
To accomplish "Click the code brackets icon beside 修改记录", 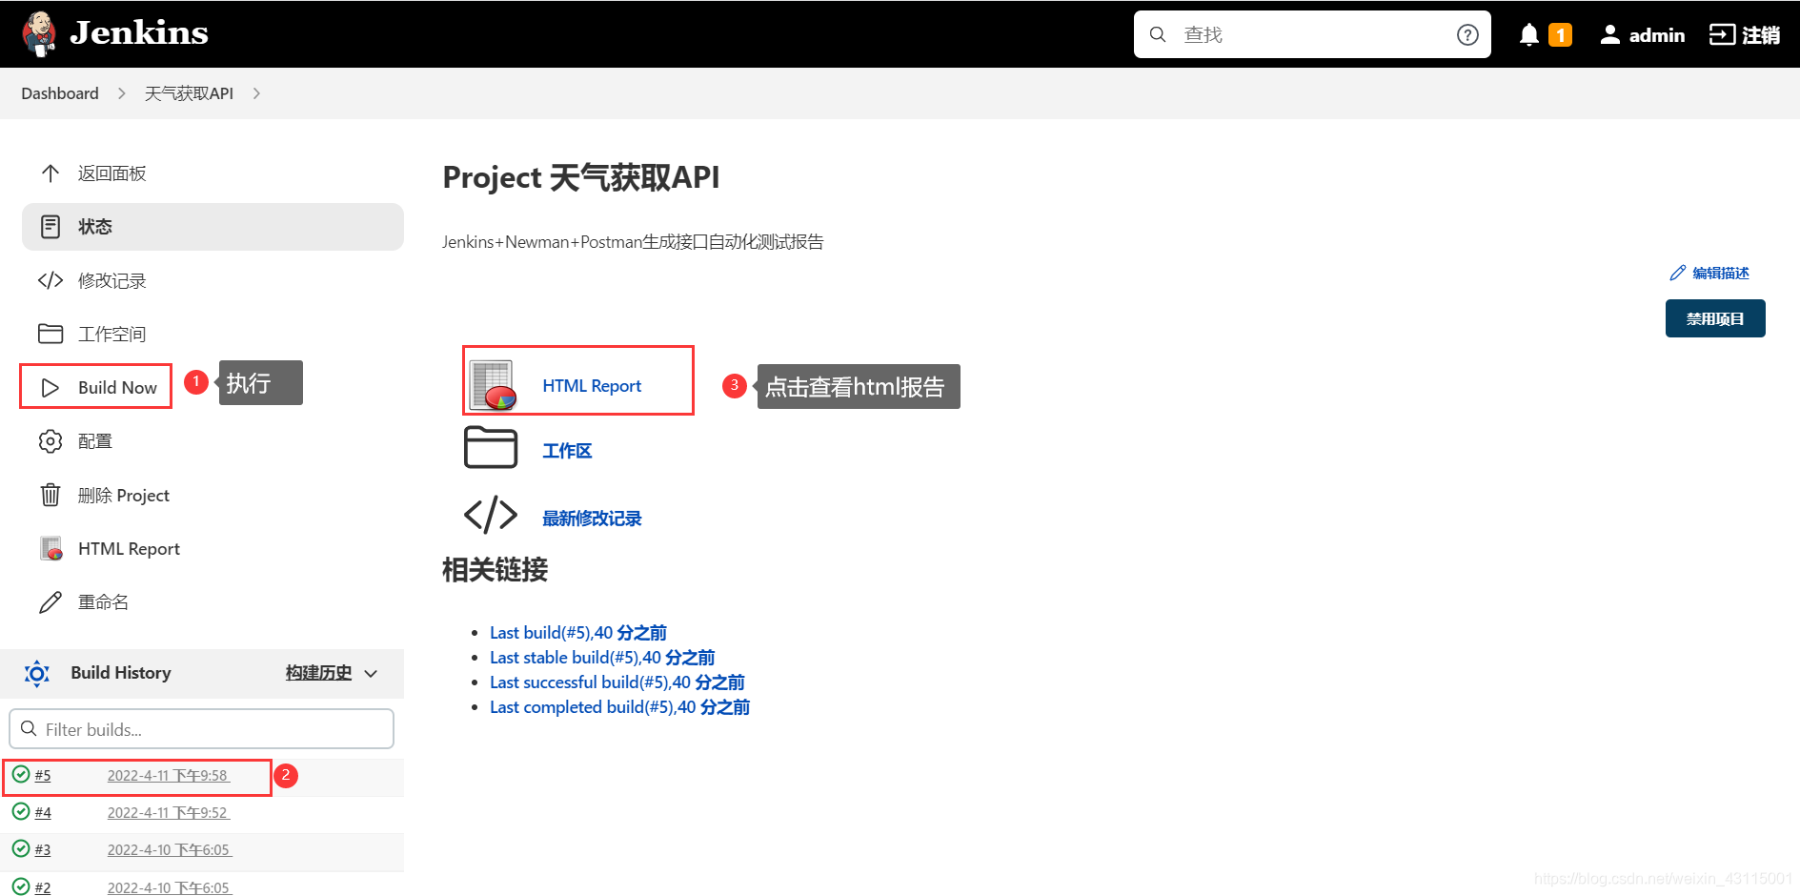I will (51, 280).
